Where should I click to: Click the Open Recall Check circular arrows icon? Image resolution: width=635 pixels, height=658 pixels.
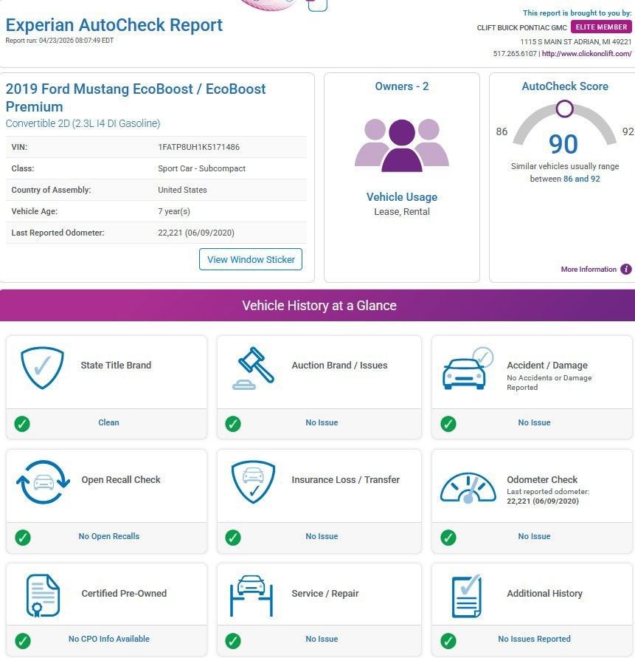coord(42,482)
